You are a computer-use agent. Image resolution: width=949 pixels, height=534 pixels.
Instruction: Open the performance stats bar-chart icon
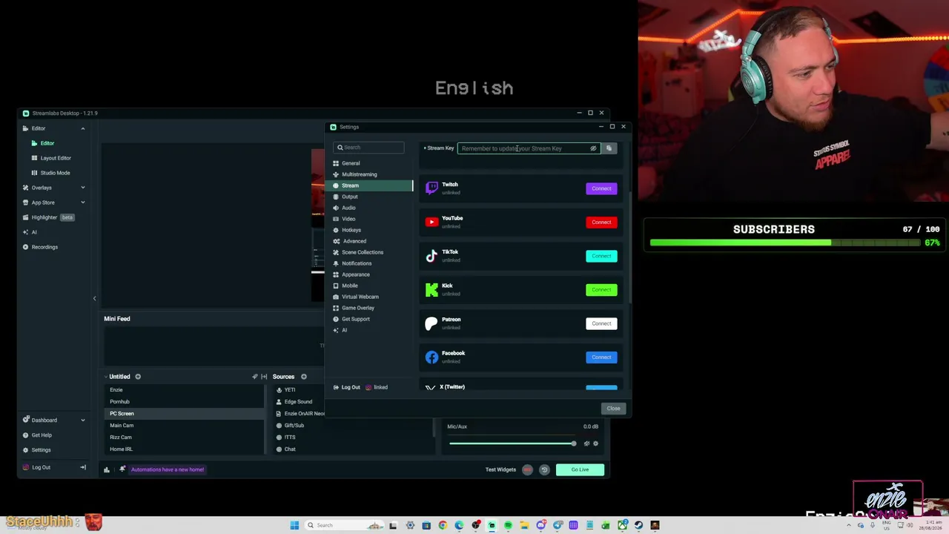[x=106, y=469]
